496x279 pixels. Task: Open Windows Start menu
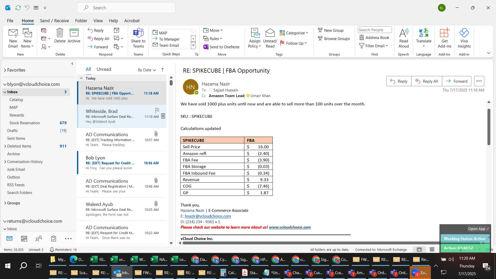coord(8,266)
